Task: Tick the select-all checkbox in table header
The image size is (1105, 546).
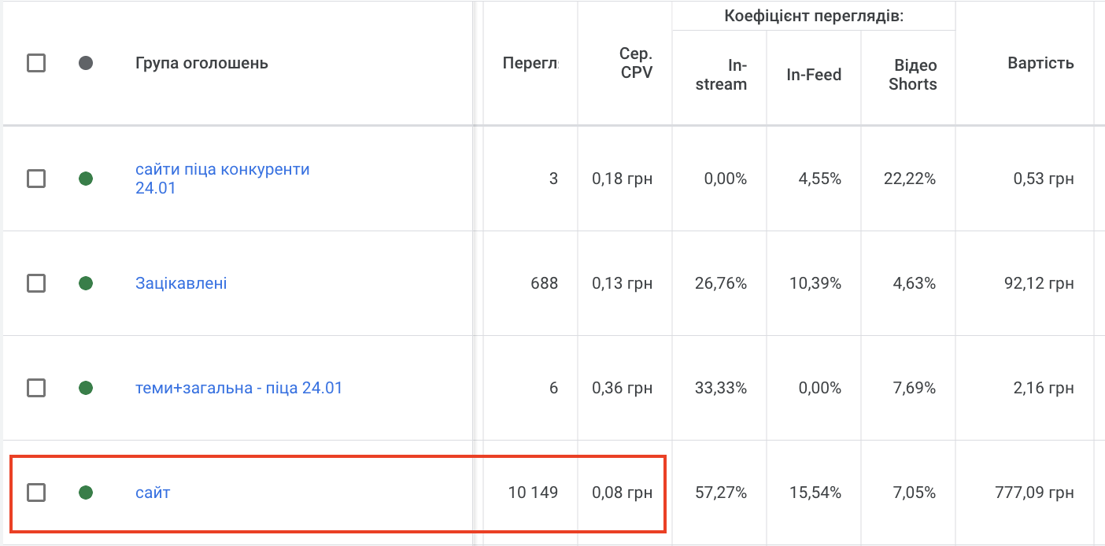Action: point(36,63)
